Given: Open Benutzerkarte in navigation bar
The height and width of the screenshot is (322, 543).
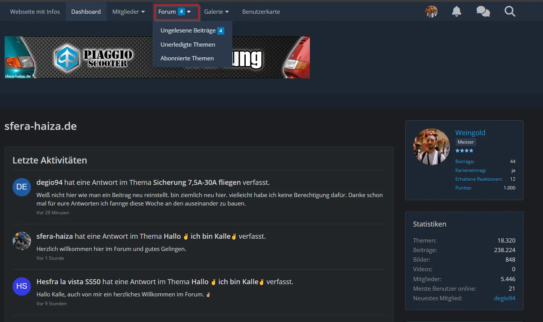Looking at the screenshot, I should [x=261, y=12].
